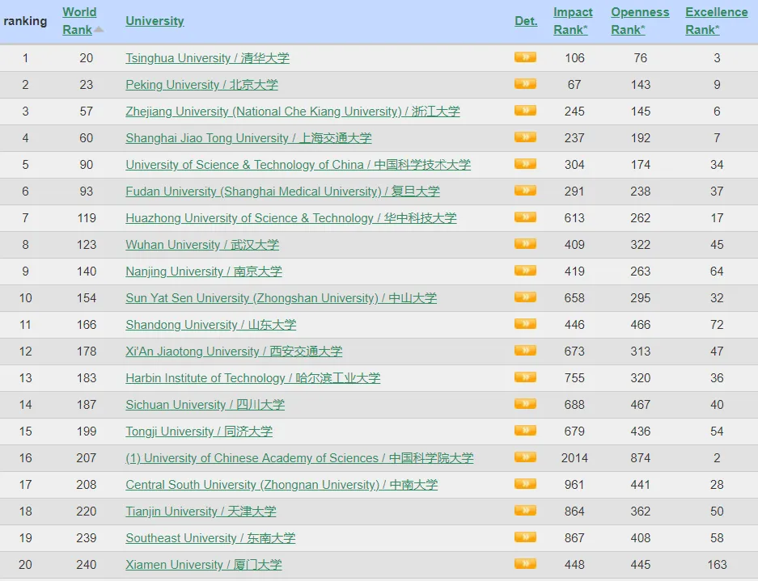Open details icon for Xiamen University
758x581 pixels.
tap(525, 564)
